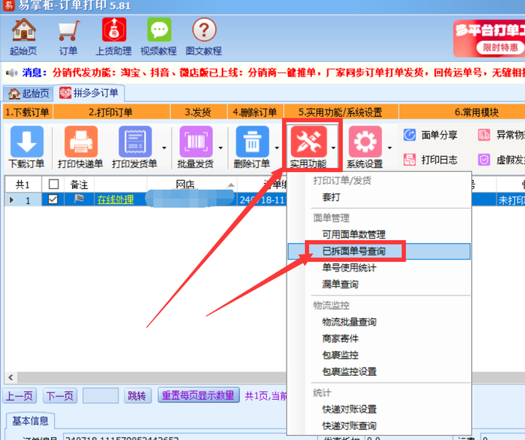Click the 打印发货单 receipt icon
525x440 pixels.
coord(135,142)
